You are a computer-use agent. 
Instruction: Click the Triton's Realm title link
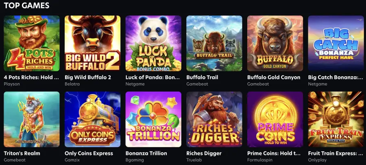[x=22, y=153]
